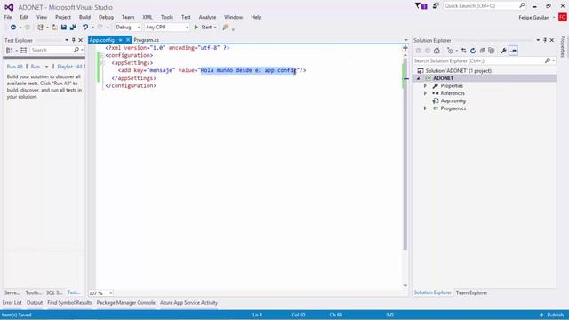This screenshot has width=569, height=320.
Task: Click the Open File toolbar icon
Action: pos(54,28)
